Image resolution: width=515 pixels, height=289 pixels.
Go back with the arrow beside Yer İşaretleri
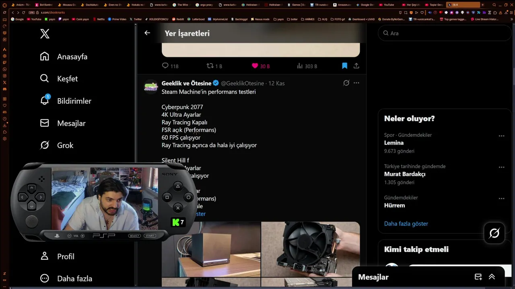(x=147, y=33)
